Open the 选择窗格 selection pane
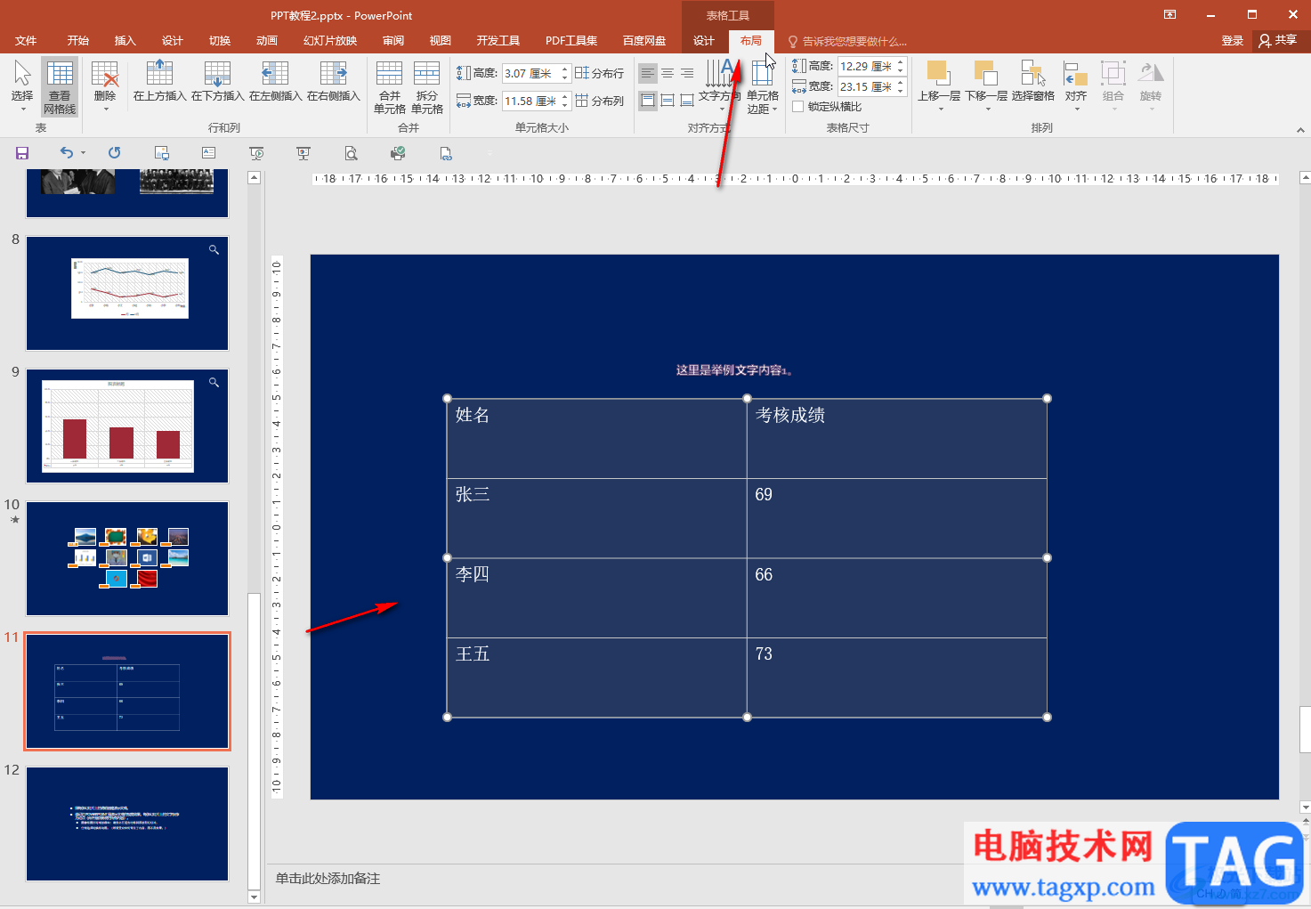The image size is (1311, 909). click(x=1033, y=82)
